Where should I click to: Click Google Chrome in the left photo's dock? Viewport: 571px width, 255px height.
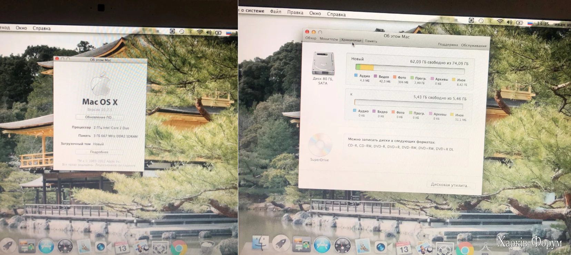(179, 248)
